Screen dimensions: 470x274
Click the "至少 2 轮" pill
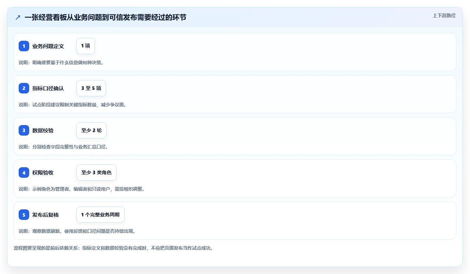(91, 130)
